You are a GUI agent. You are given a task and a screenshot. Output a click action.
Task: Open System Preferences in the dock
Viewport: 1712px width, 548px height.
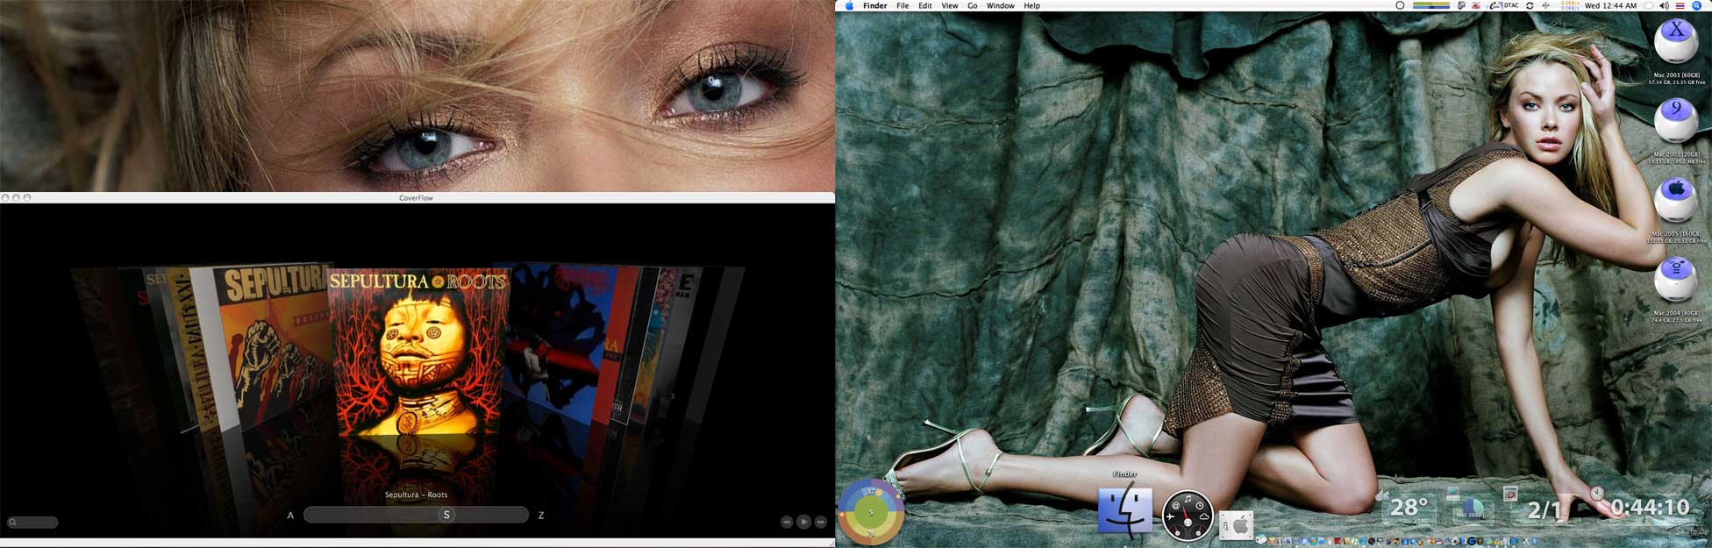point(1237,524)
